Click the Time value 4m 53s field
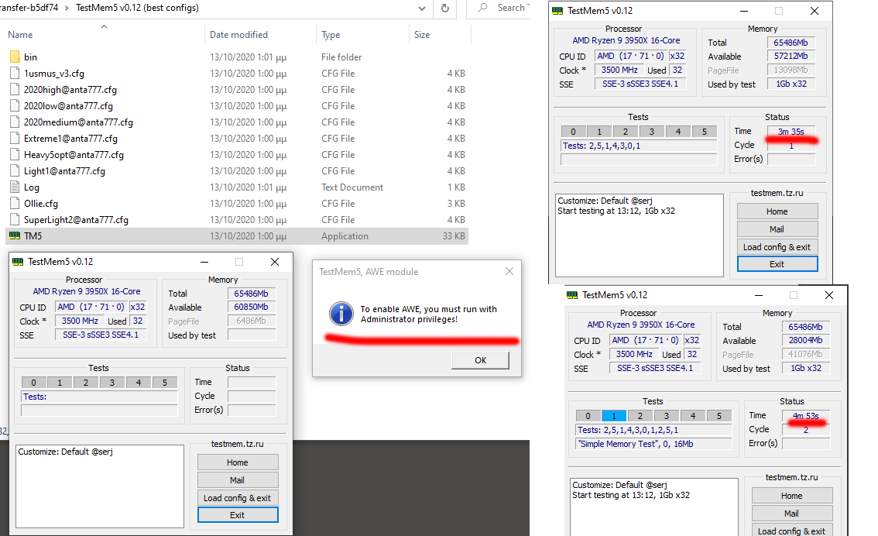Screen dimensions: 878x536 [x=806, y=416]
